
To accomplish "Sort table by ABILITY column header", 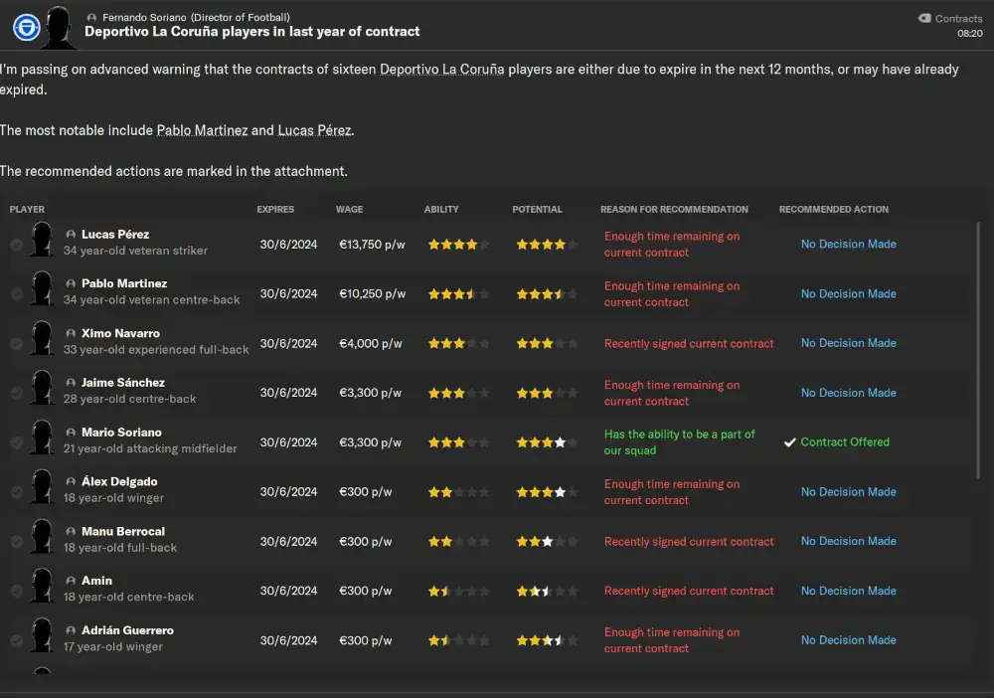I will pyautogui.click(x=441, y=209).
